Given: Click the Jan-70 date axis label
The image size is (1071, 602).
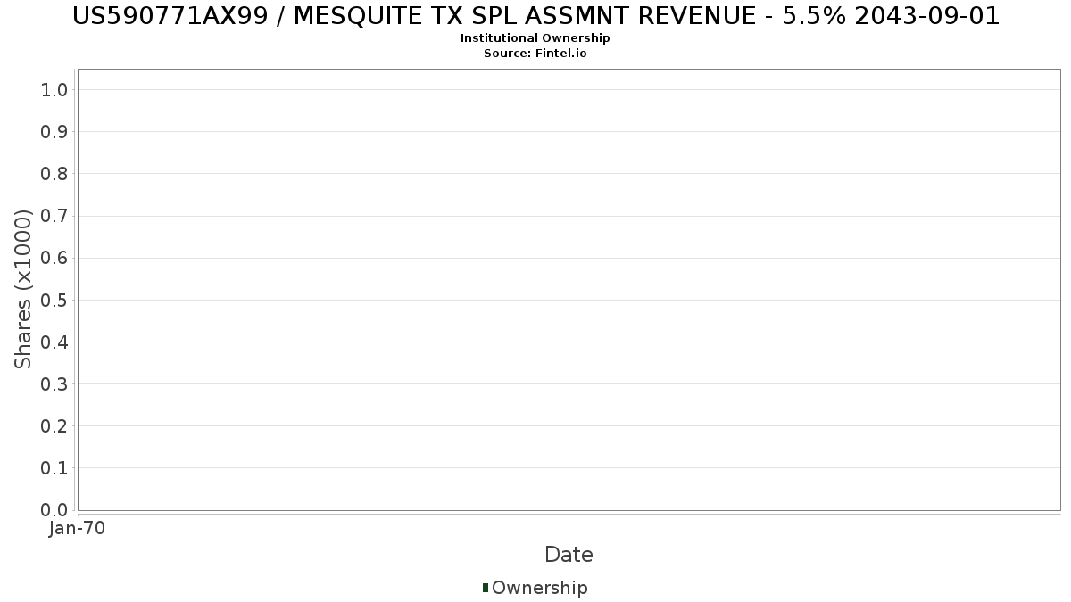Looking at the screenshot, I should point(78,528).
